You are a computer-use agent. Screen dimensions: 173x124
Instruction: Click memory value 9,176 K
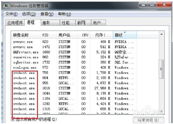[x=103, y=93]
